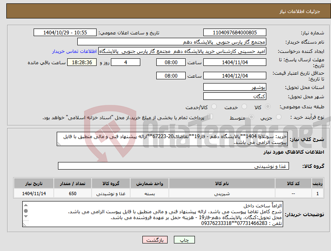Click the بازگشت back button
Viewport: 331px width, 251px height.
(155, 240)
